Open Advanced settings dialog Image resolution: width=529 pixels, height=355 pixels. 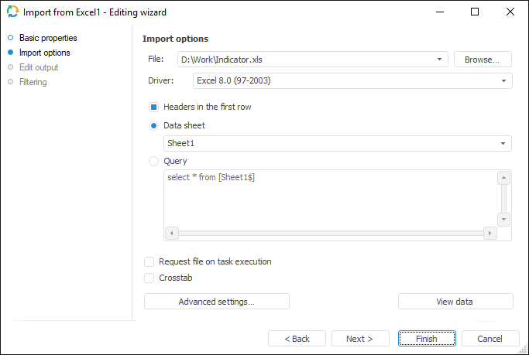[x=216, y=302]
